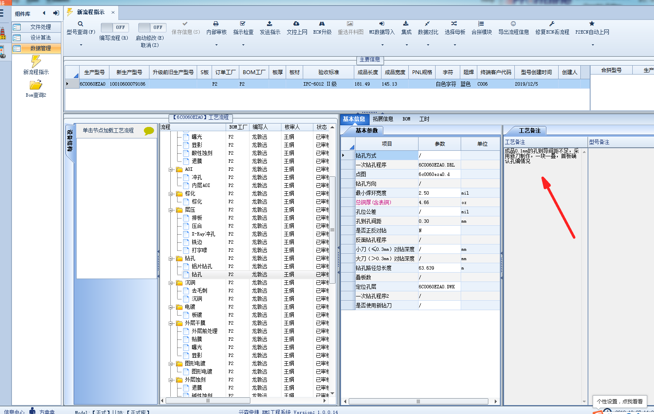Screen dimensions: 654x414
Task: Switch to 工时 tab
Action: click(x=424, y=119)
